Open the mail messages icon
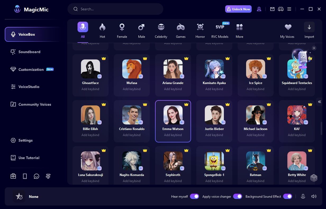The image size is (326, 209). [272, 9]
